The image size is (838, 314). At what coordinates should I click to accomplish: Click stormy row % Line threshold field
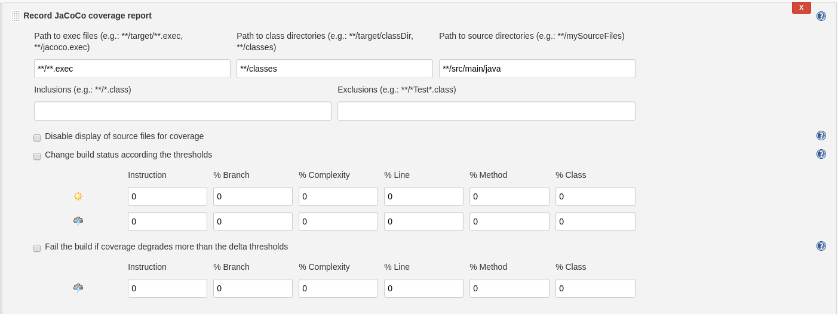click(x=423, y=221)
